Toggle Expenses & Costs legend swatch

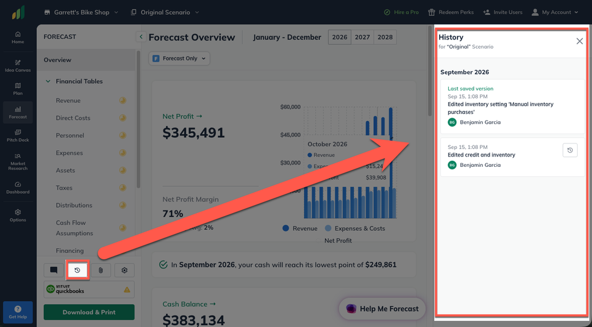click(328, 228)
